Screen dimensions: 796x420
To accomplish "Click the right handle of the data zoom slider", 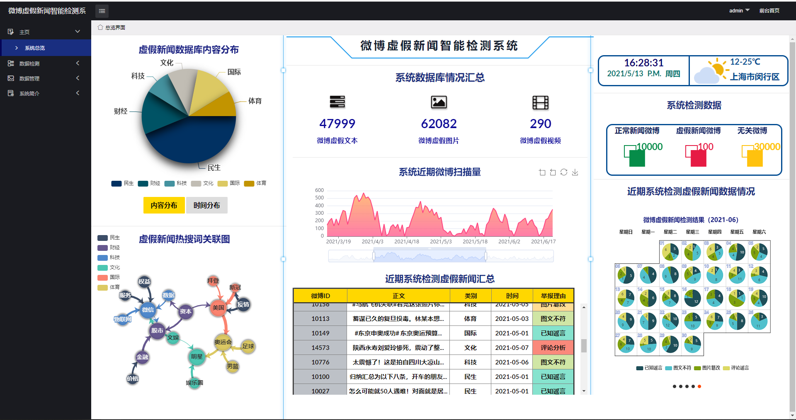I will [486, 256].
